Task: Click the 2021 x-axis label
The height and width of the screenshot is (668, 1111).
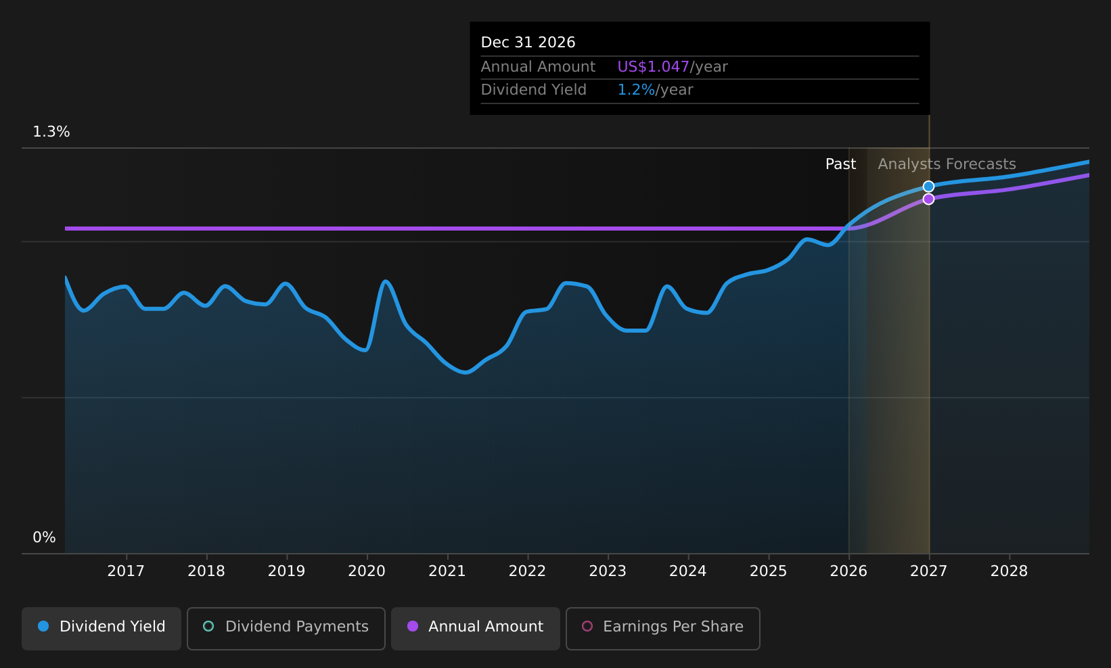Action: [x=447, y=571]
